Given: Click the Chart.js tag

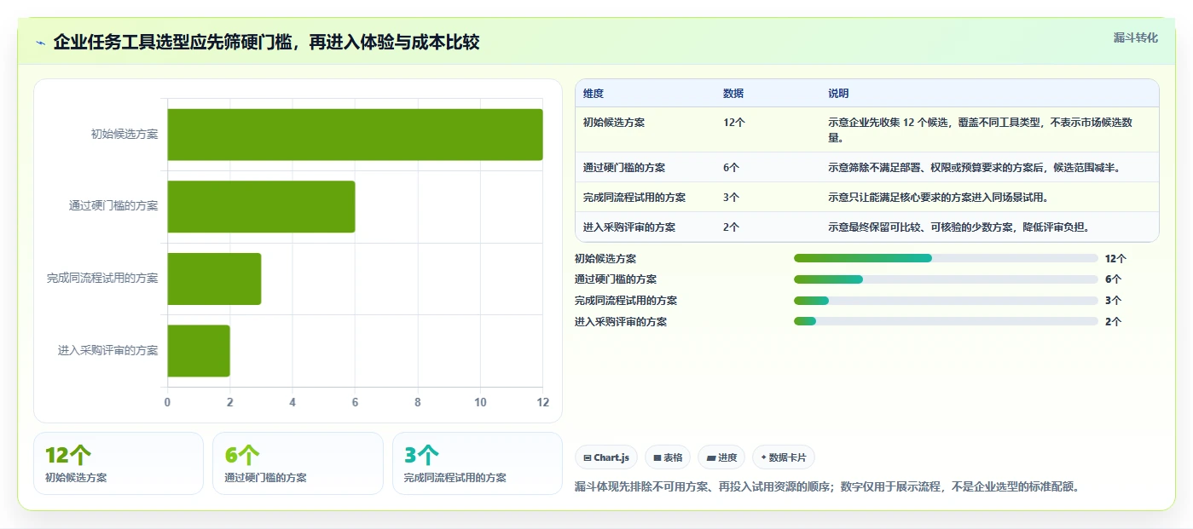Looking at the screenshot, I should tap(605, 457).
